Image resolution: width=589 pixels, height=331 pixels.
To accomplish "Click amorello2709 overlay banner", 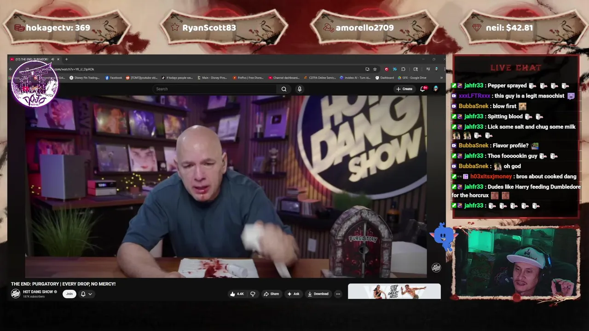I will point(374,28).
